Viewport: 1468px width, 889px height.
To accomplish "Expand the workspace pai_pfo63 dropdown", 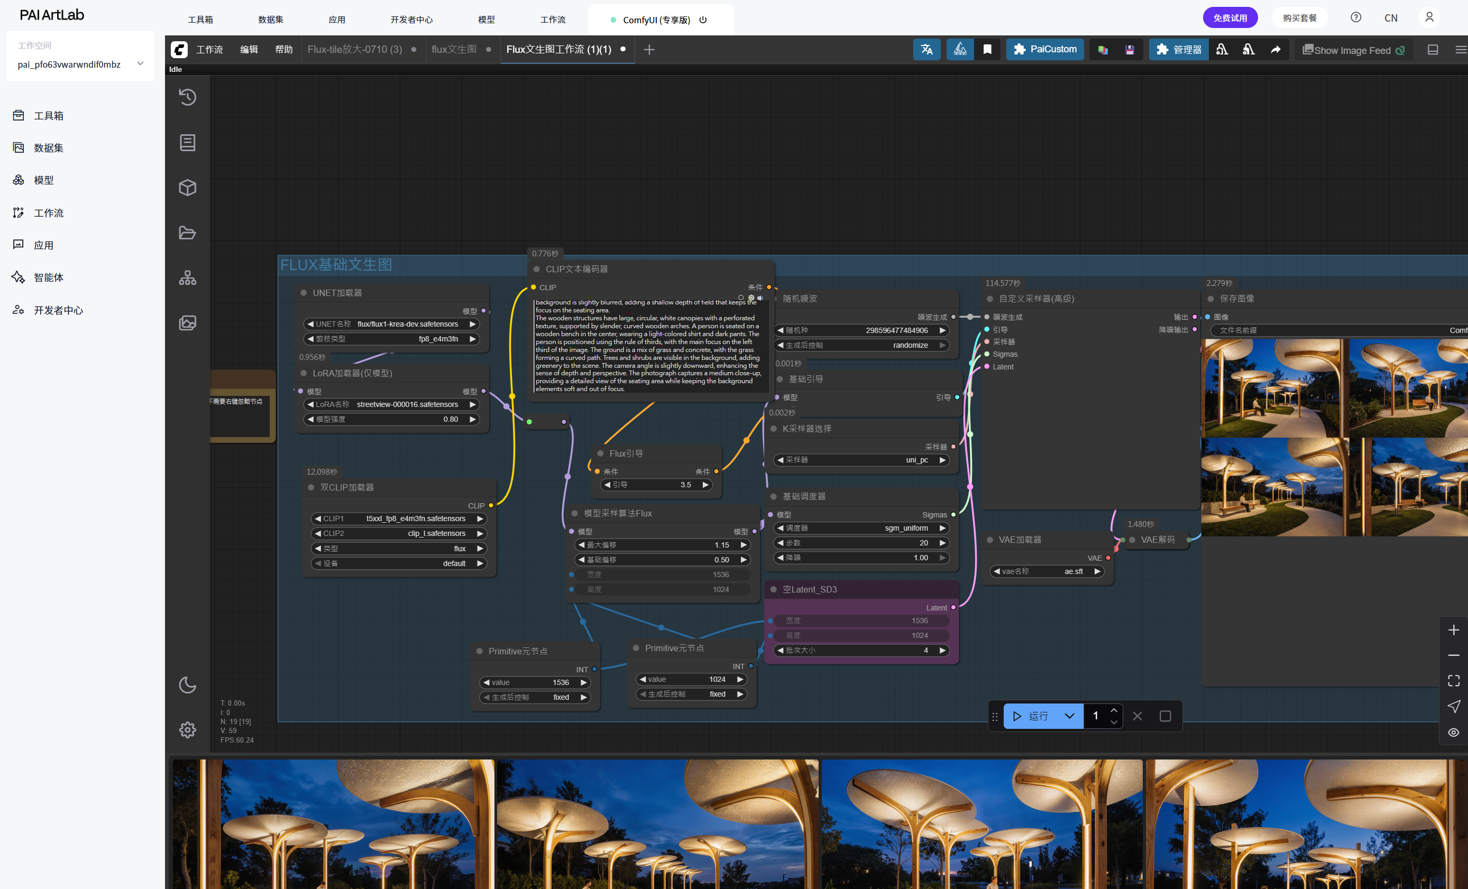I will pyautogui.click(x=141, y=64).
